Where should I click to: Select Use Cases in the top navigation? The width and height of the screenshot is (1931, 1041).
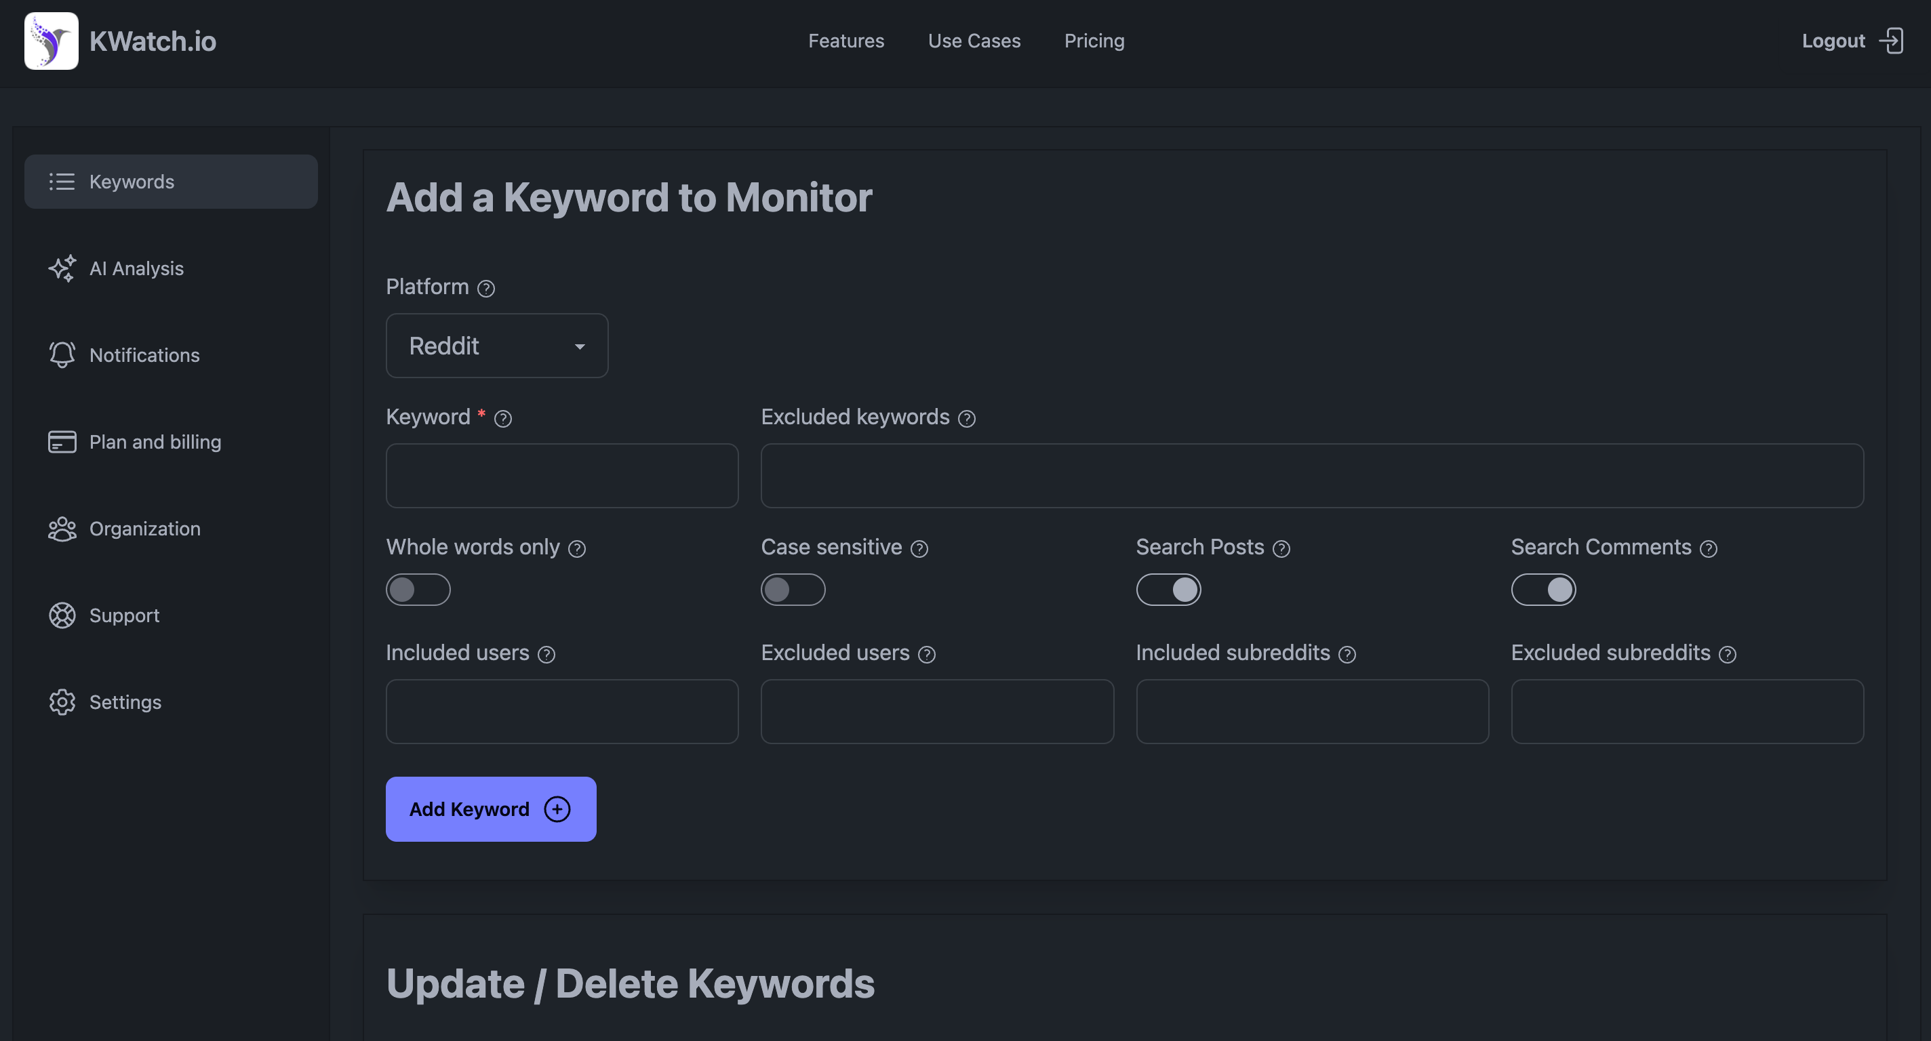[974, 41]
